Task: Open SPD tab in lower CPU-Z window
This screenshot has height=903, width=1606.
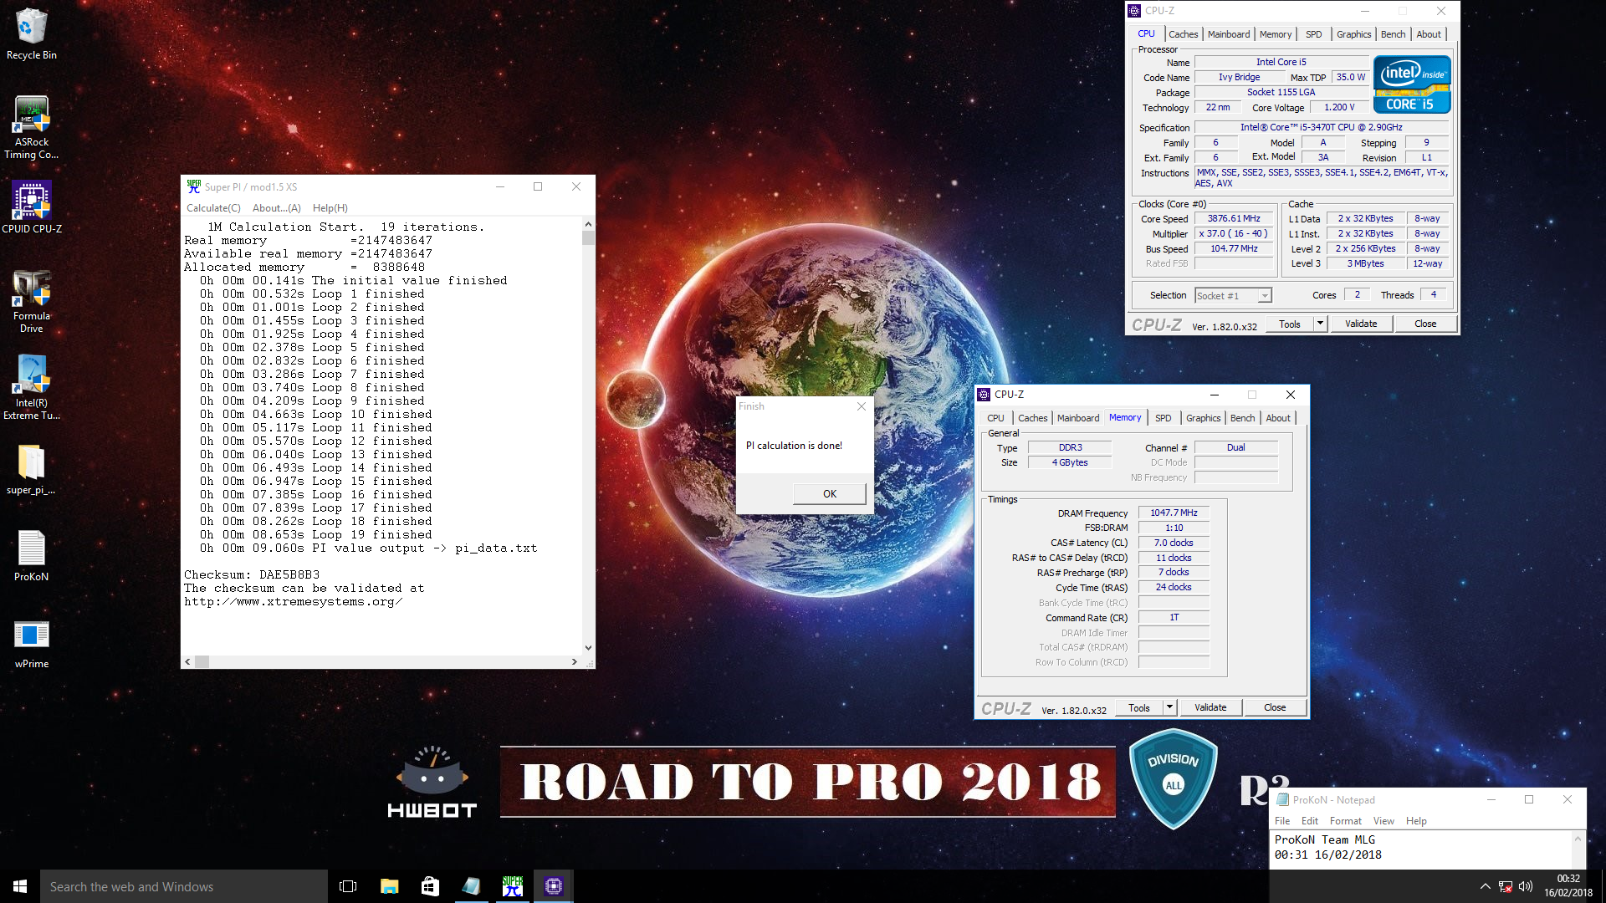Action: pos(1164,418)
